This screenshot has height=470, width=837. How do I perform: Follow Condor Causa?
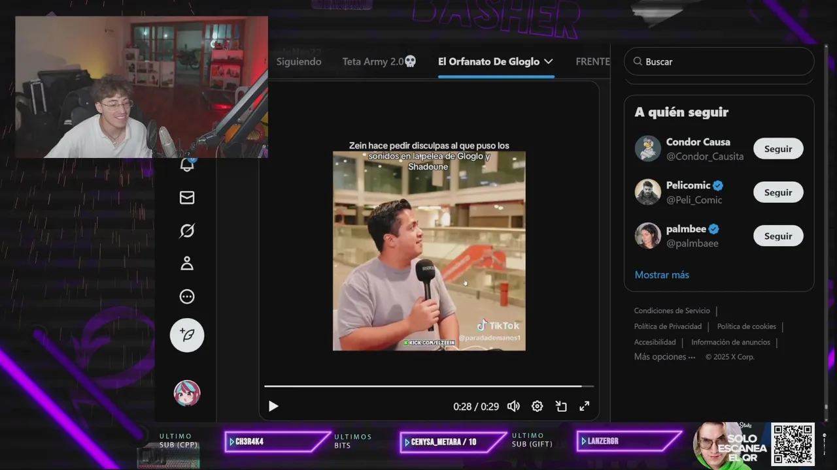(778, 149)
